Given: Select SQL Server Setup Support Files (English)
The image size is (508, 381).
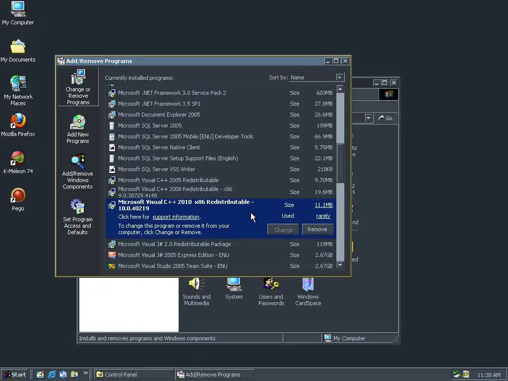Looking at the screenshot, I should coord(221,158).
